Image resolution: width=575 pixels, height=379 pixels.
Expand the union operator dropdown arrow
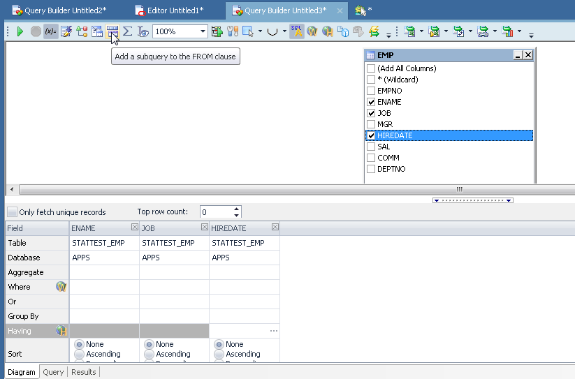[285, 31]
